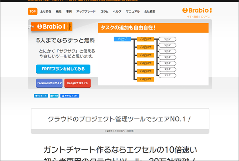Open the 会社概要 page

150,11
